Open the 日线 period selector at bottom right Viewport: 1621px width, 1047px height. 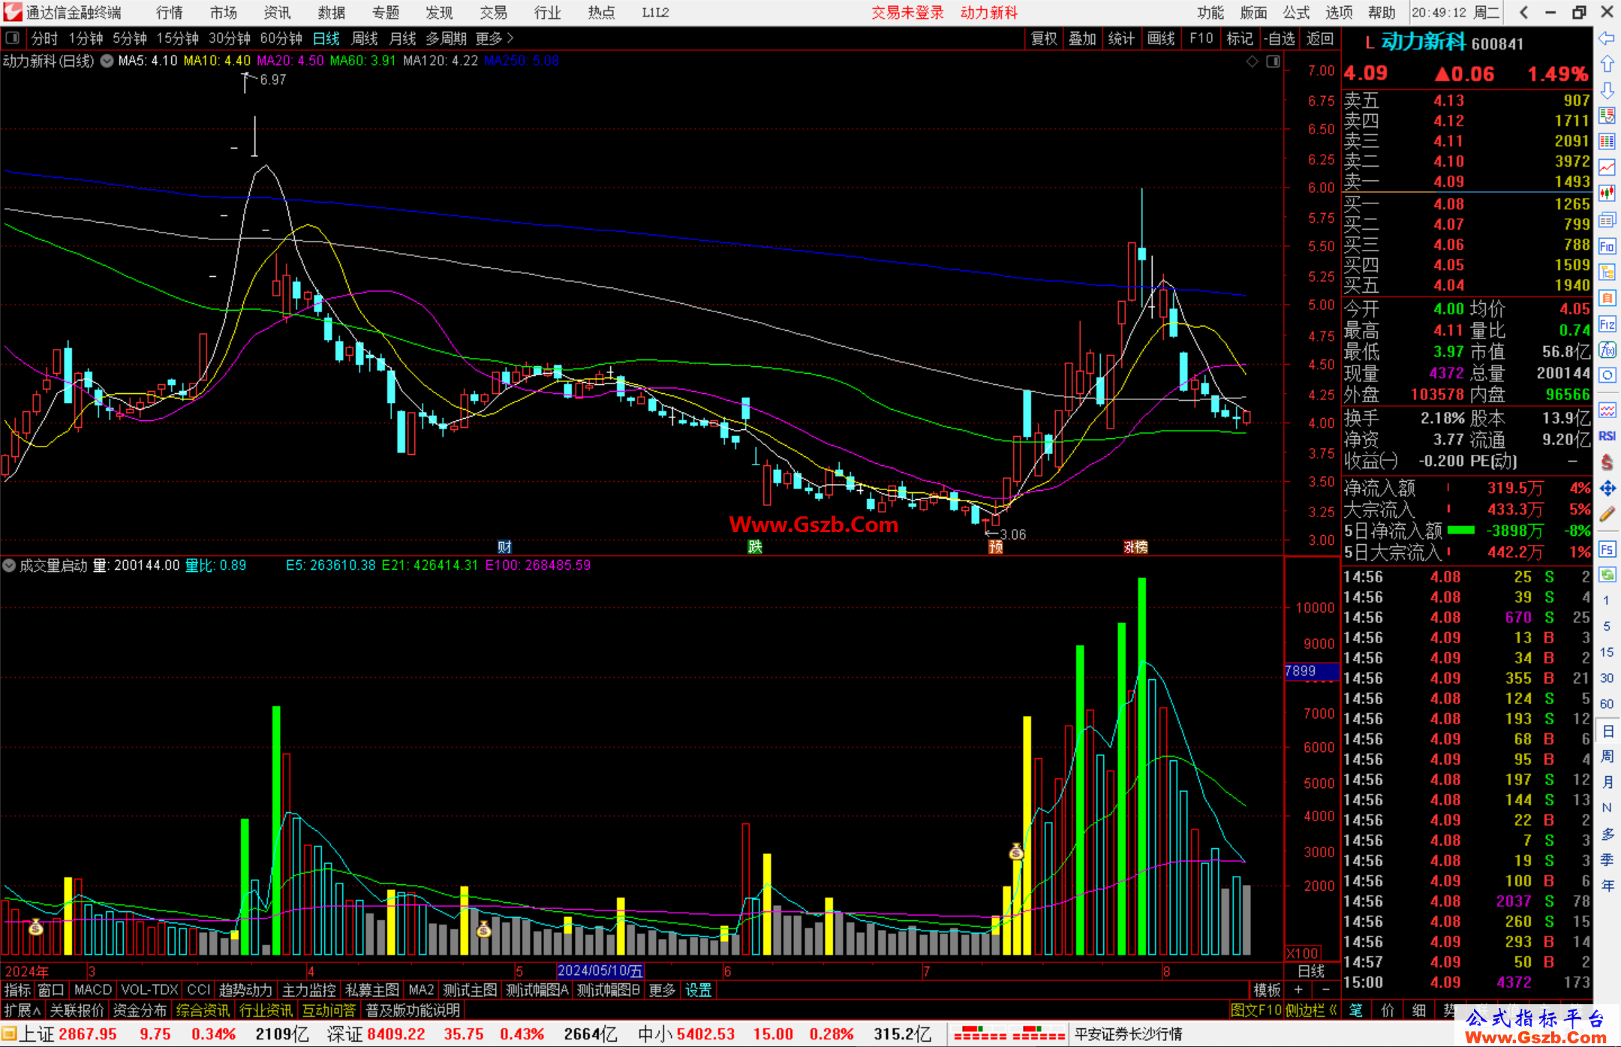tap(1311, 971)
